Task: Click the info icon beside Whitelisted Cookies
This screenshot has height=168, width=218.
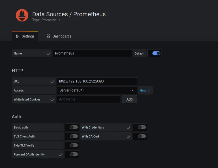Action: pyautogui.click(x=52, y=99)
